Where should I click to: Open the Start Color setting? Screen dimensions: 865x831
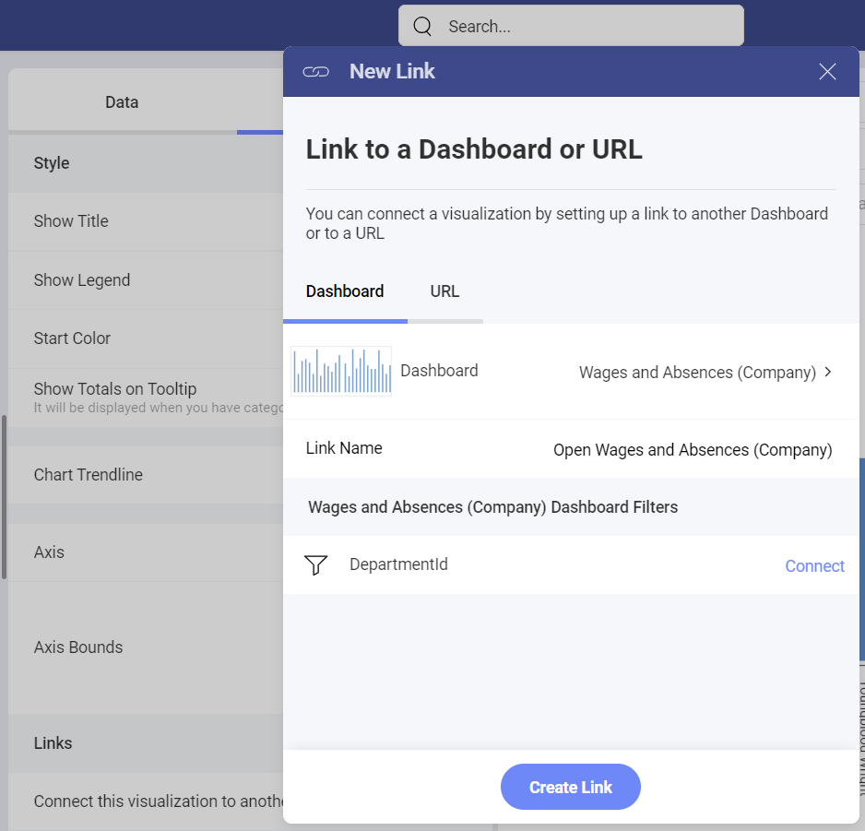(72, 338)
